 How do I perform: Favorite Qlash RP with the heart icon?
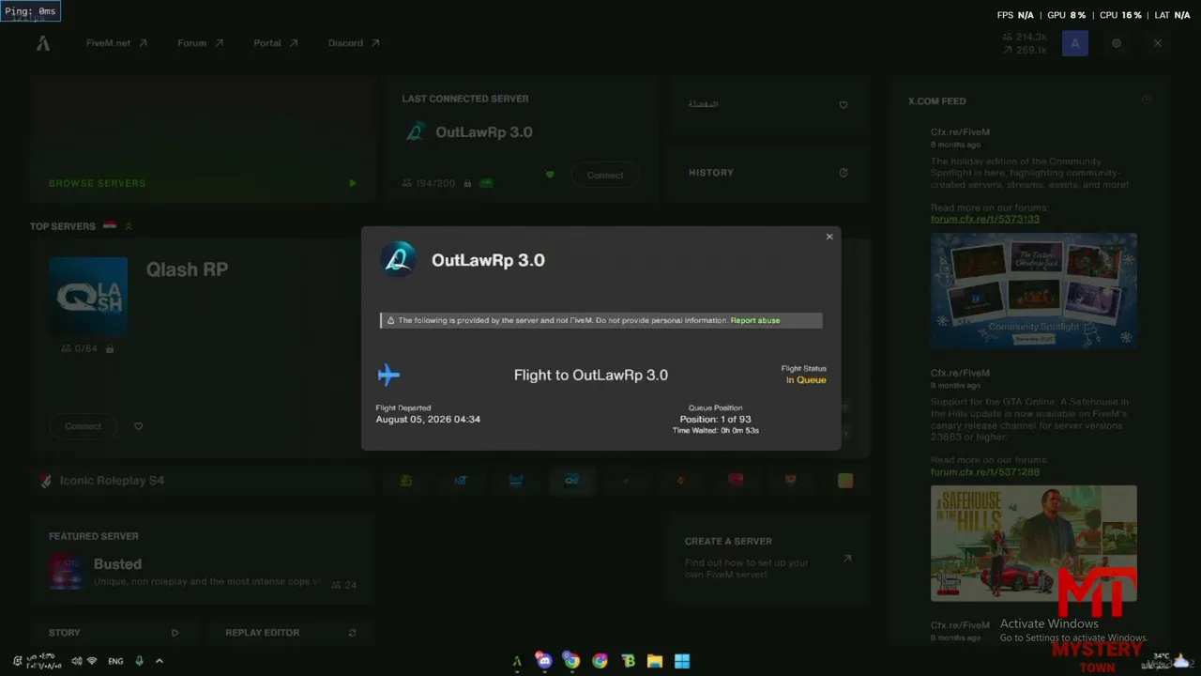tap(138, 426)
